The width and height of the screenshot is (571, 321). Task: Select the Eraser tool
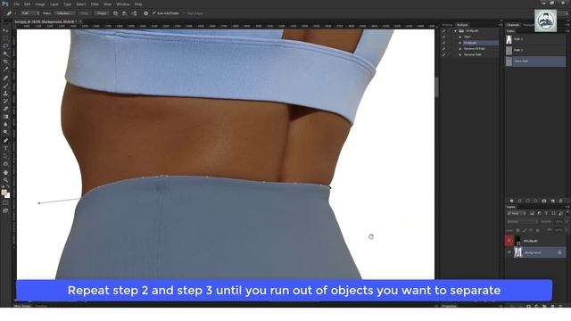[5, 109]
